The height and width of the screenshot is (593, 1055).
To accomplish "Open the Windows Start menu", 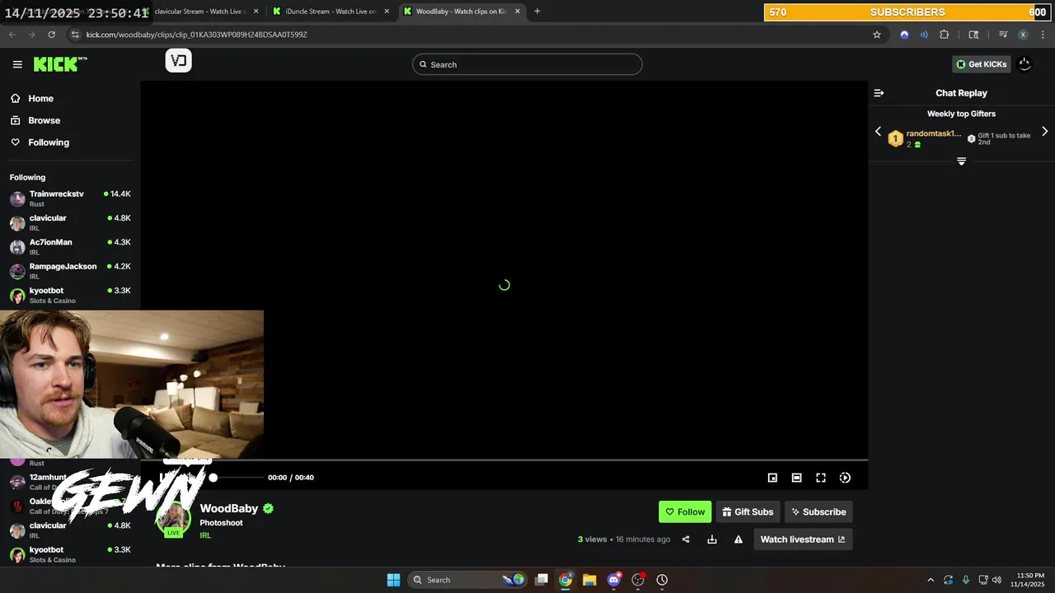I will [x=393, y=580].
